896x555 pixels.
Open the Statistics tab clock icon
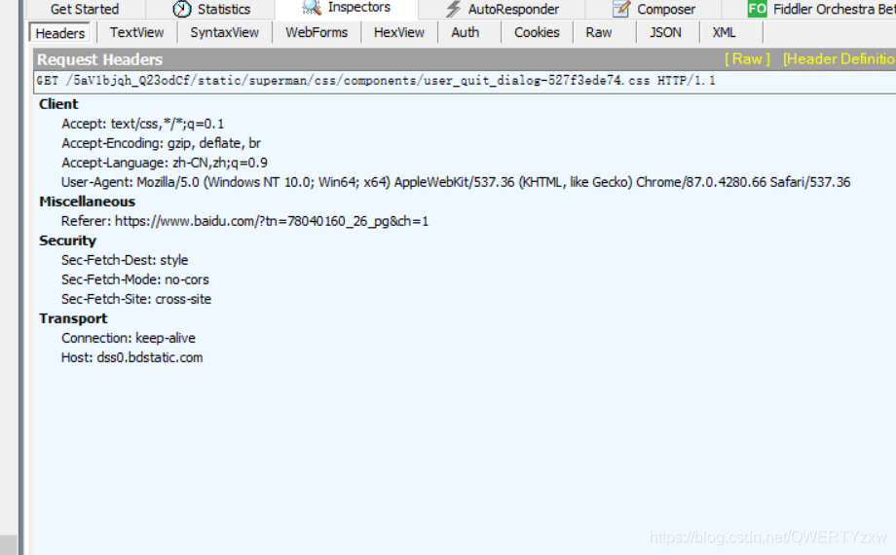tap(182, 9)
